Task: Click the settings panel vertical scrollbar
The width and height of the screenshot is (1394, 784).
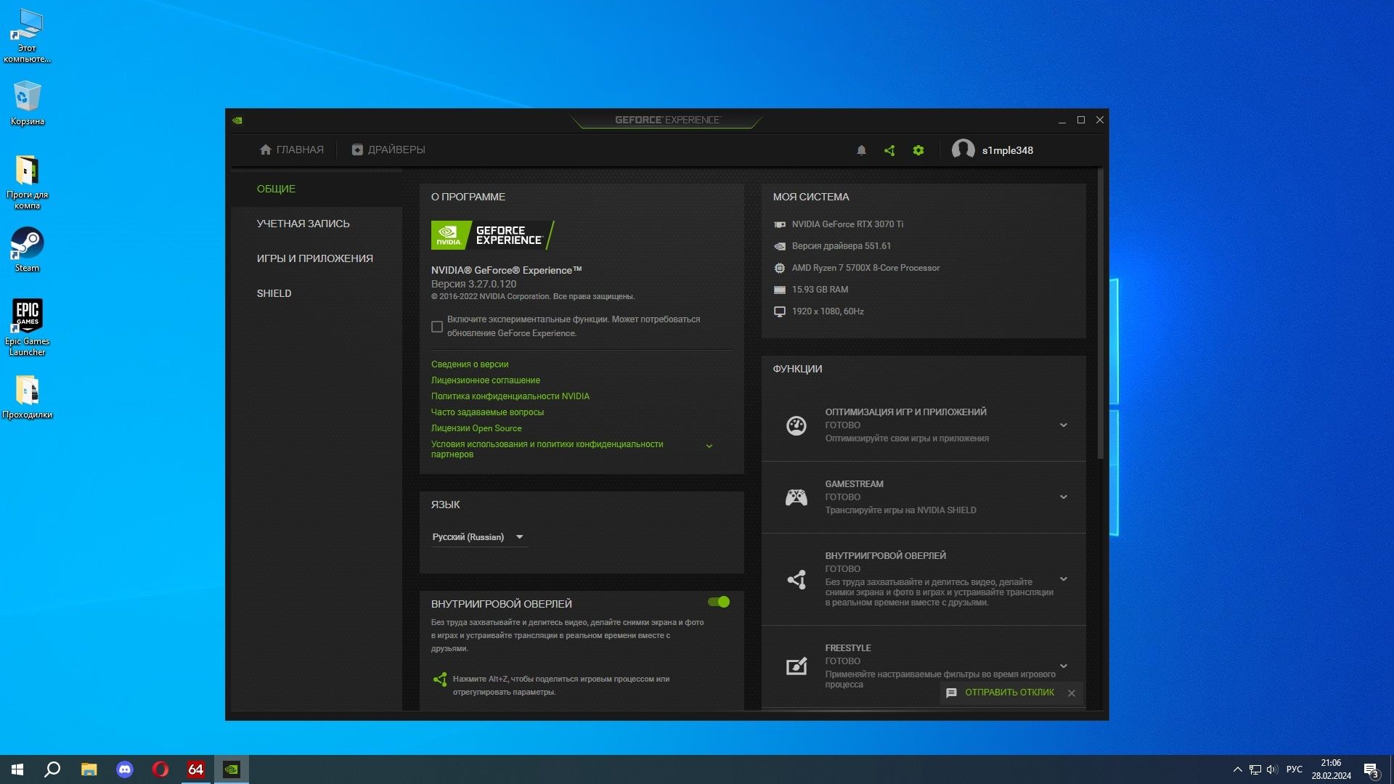Action: [x=1101, y=314]
